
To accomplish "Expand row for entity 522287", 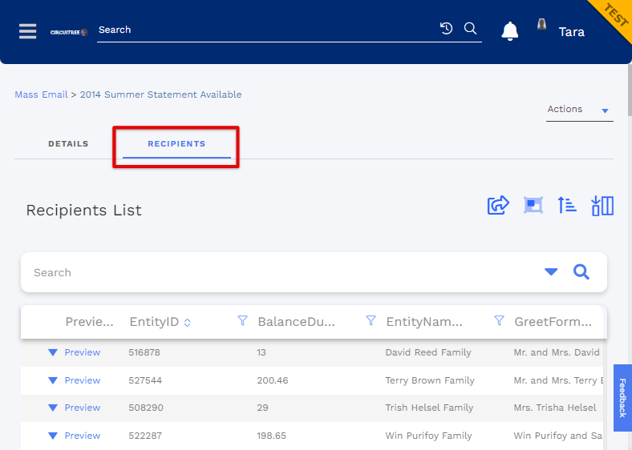I will (53, 436).
